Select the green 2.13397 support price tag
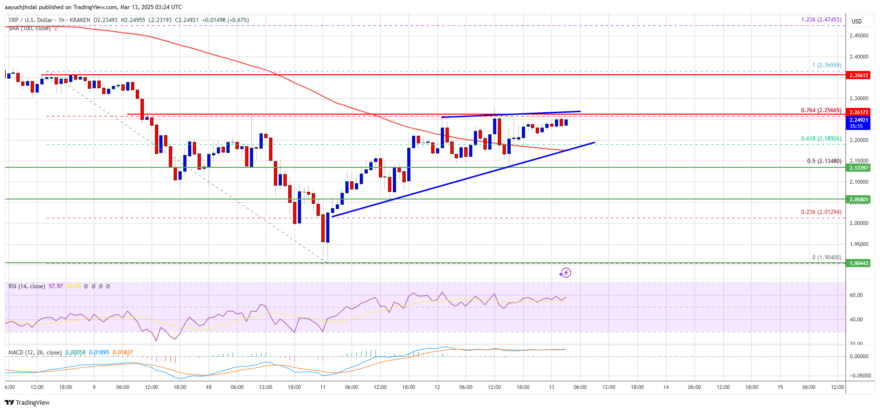Image resolution: width=880 pixels, height=411 pixels. pos(859,168)
